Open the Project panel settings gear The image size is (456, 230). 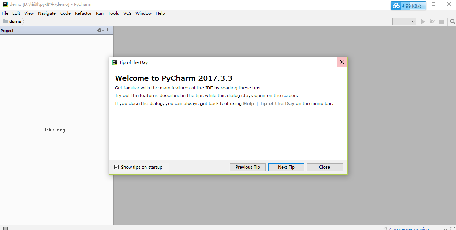click(100, 30)
